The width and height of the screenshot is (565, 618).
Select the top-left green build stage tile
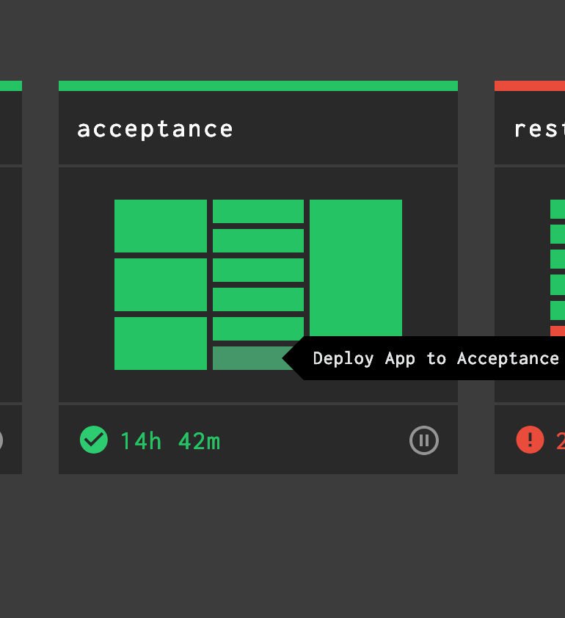pyautogui.click(x=161, y=226)
